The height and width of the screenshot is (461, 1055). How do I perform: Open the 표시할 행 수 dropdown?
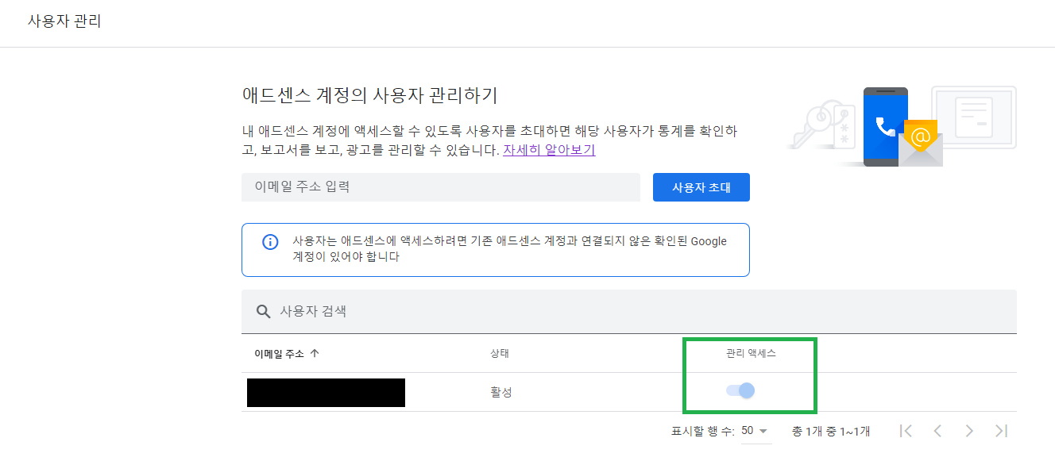(755, 431)
